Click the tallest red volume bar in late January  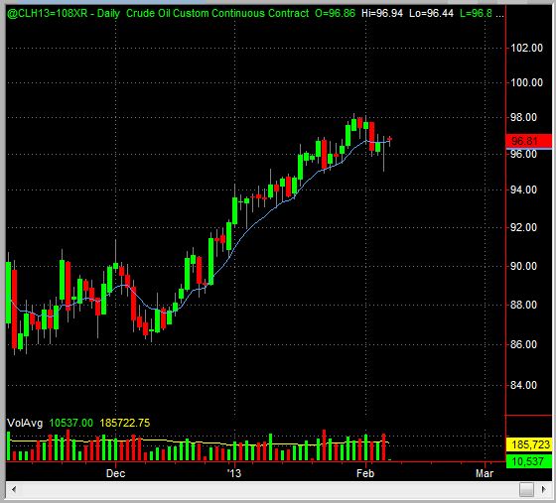pyautogui.click(x=324, y=444)
